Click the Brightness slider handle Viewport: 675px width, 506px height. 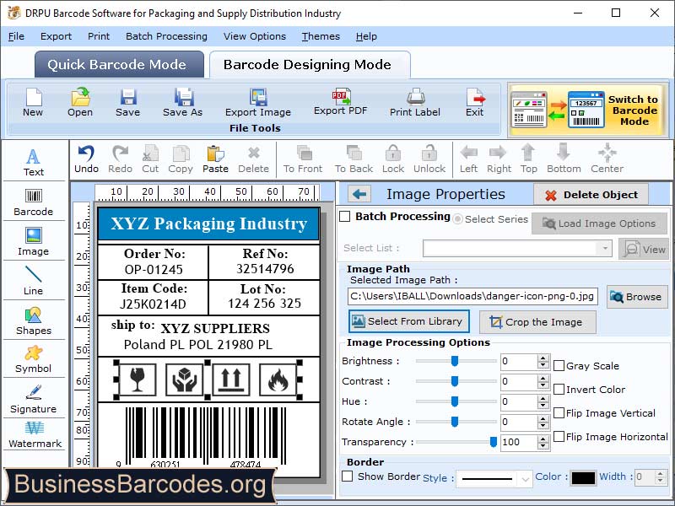(x=455, y=361)
